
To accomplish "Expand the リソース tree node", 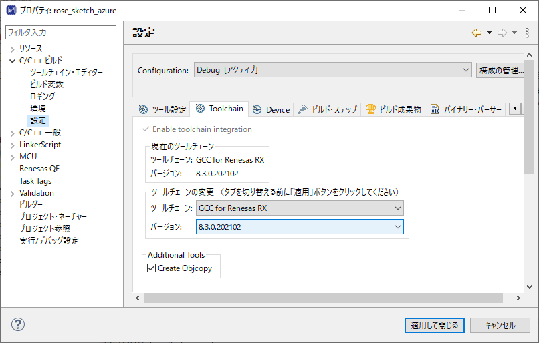I will (x=13, y=49).
